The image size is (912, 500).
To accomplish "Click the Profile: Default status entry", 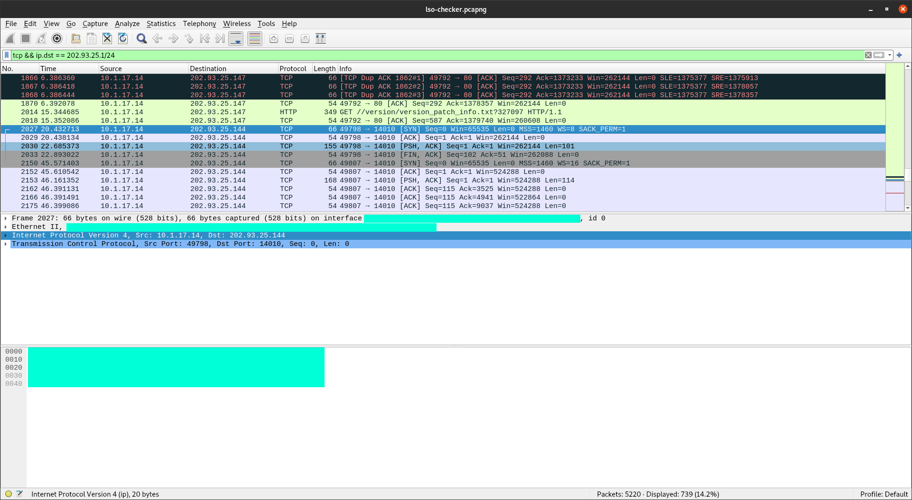I will point(884,494).
